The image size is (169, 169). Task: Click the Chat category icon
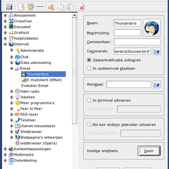click(17, 57)
